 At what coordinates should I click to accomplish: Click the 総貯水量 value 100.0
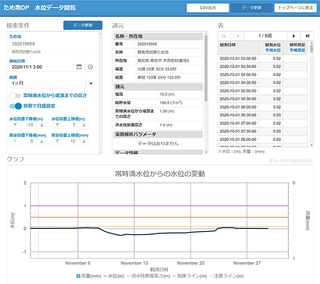point(171,102)
